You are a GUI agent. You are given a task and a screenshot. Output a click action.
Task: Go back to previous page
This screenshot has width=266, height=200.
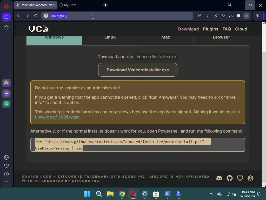pos(18,16)
